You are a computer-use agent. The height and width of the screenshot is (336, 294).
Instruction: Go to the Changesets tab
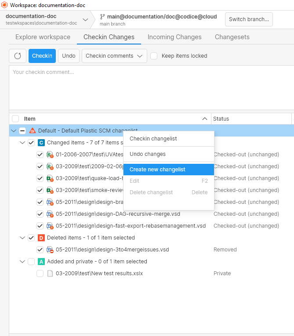[x=232, y=37]
